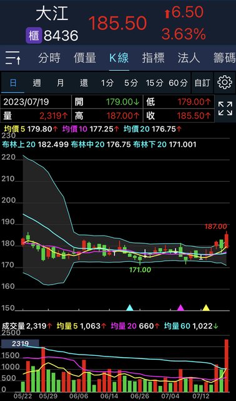Viewport: 236px width, 401px height.
Task: Switch to the 分時 tab
Action: tap(49, 58)
